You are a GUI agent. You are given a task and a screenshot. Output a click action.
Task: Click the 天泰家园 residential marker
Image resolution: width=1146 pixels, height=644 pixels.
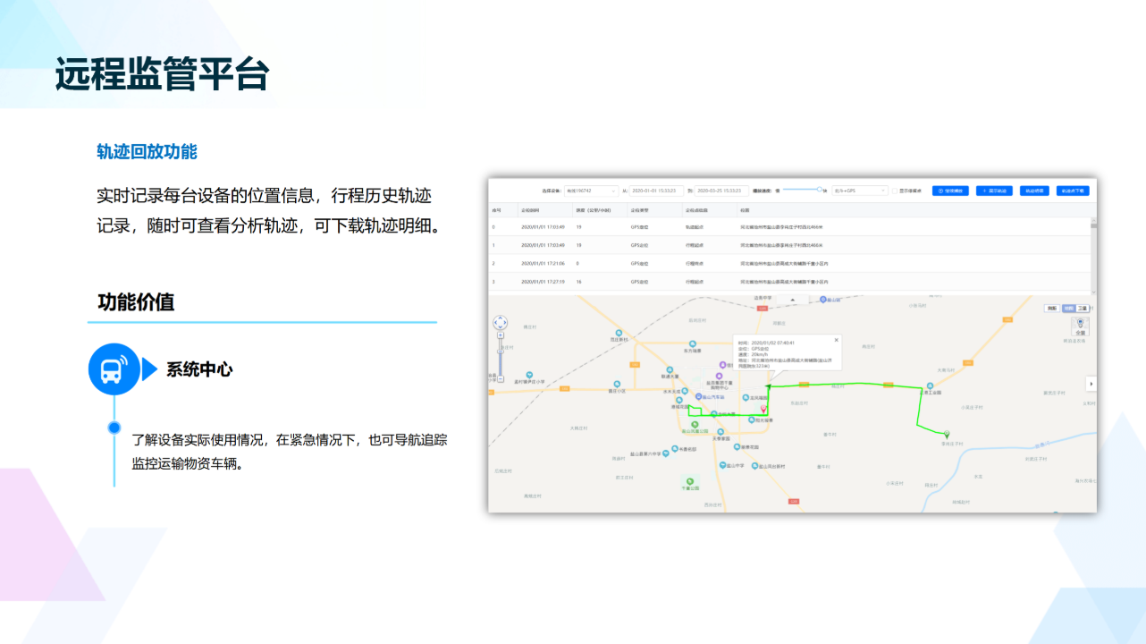point(719,431)
